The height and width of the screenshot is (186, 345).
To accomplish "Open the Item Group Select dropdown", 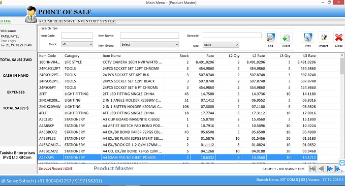I will pos(149,44).
